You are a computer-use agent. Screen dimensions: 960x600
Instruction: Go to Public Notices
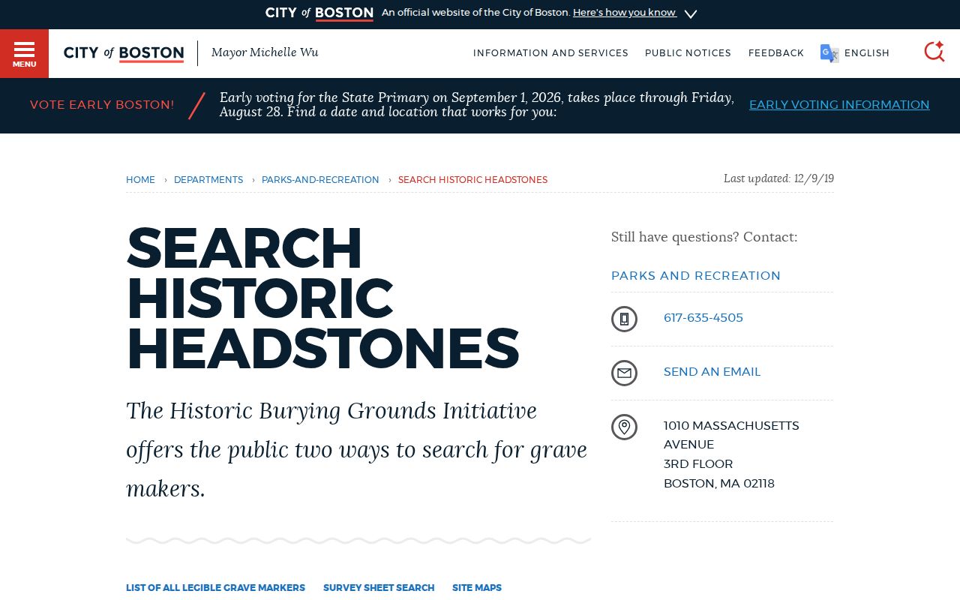tap(688, 53)
